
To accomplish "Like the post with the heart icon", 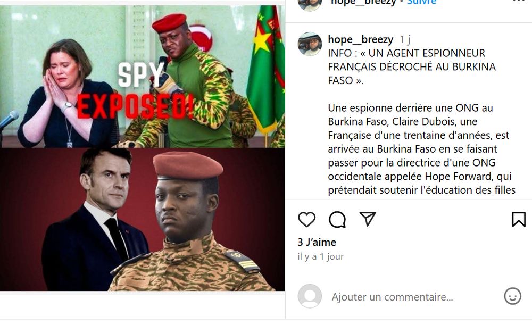I will (x=307, y=219).
